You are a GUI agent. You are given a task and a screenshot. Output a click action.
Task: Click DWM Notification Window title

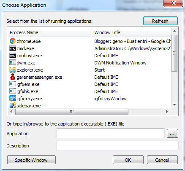pyautogui.click(x=120, y=63)
